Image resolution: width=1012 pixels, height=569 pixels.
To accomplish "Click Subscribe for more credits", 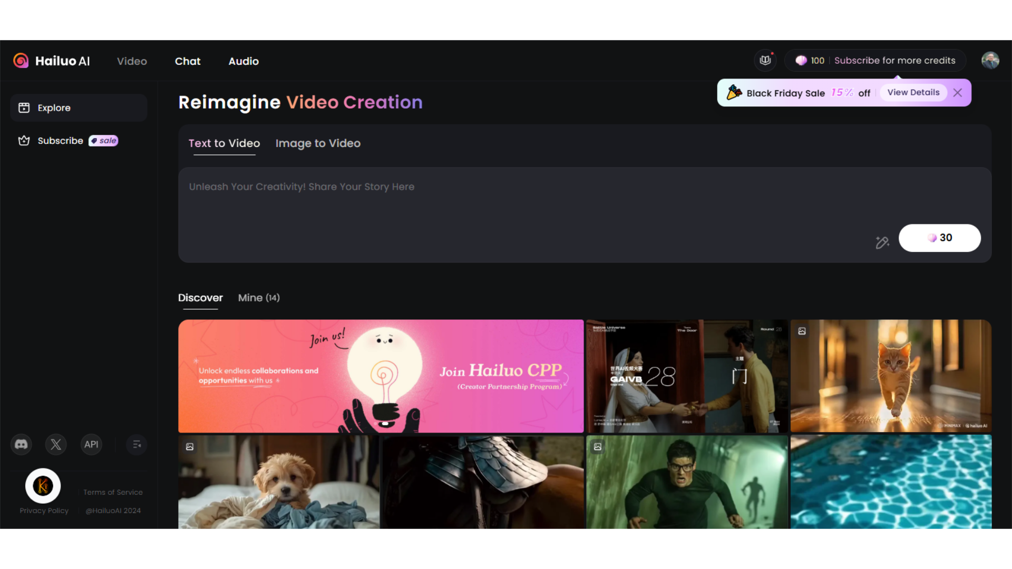I will (x=894, y=61).
